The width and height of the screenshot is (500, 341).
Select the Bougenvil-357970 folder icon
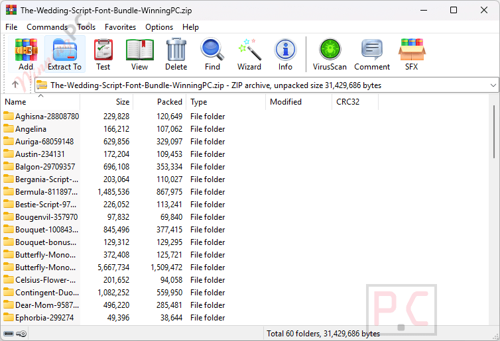9,217
